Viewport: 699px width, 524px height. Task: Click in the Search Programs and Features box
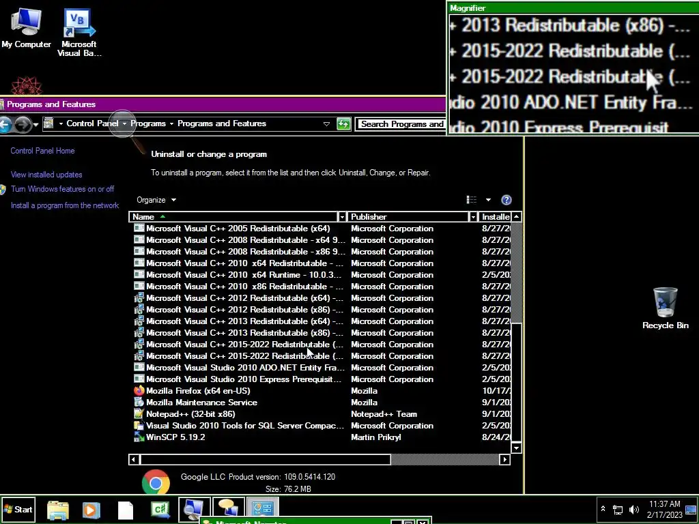401,124
